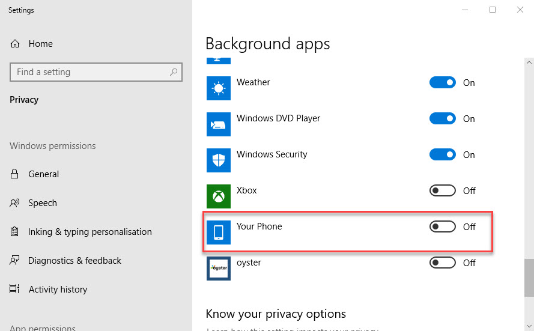Viewport: 534px width, 331px height.
Task: Click the Privacy section heading
Action: (24, 100)
